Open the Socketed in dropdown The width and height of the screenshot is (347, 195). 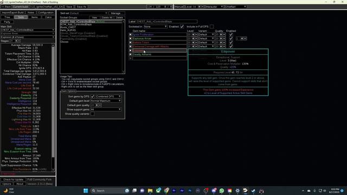(x=156, y=27)
